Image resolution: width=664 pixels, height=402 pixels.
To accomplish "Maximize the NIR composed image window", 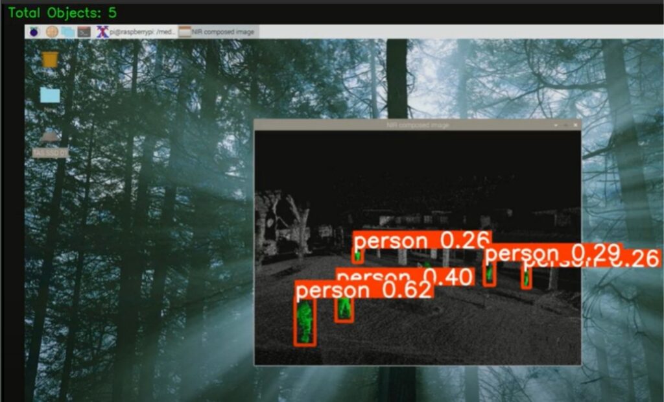I will coord(566,124).
